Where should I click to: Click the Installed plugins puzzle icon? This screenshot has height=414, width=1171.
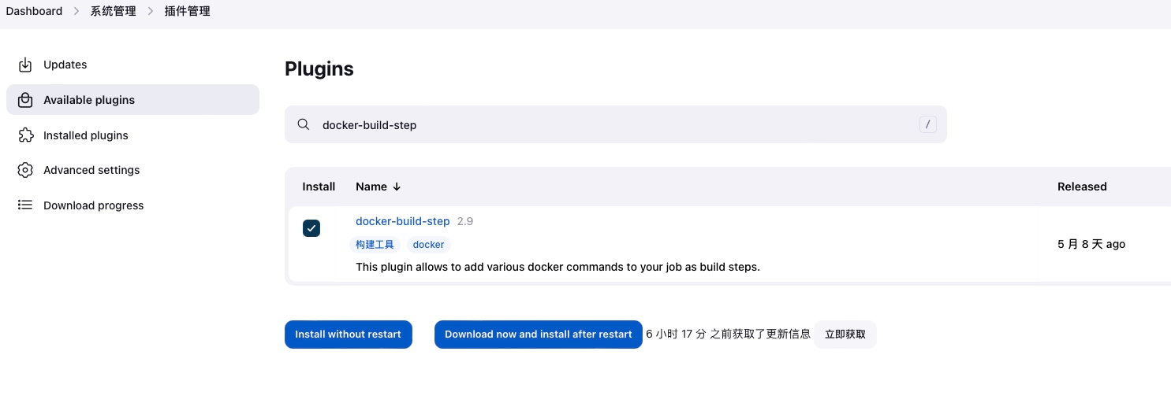point(25,135)
